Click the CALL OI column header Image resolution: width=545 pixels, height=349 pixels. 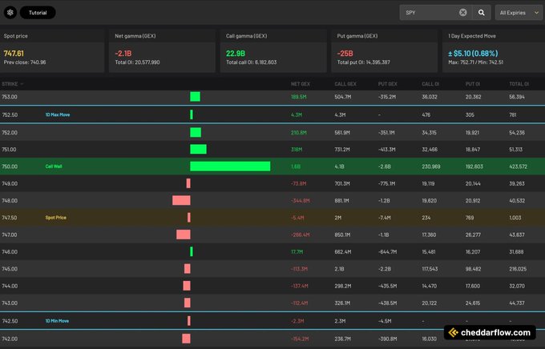coord(430,84)
